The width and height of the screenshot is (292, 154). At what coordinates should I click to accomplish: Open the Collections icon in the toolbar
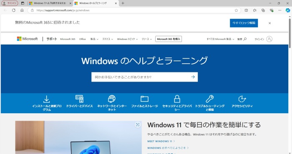tap(263, 10)
